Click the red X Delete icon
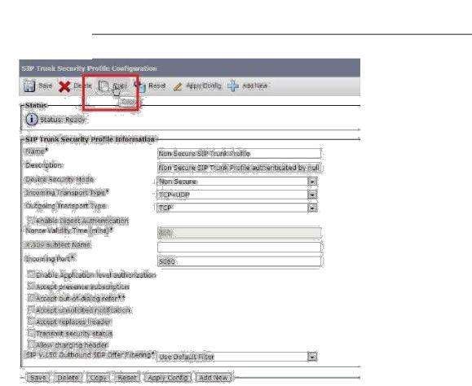This screenshot has width=472, height=386. coord(64,86)
